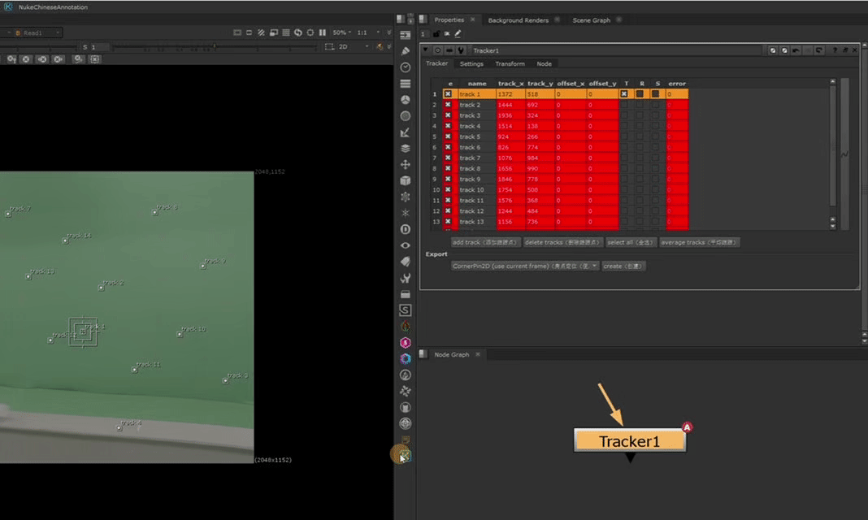Screen dimensions: 868x520
Task: Toggle enable checkbox for track 2
Action: (448, 105)
